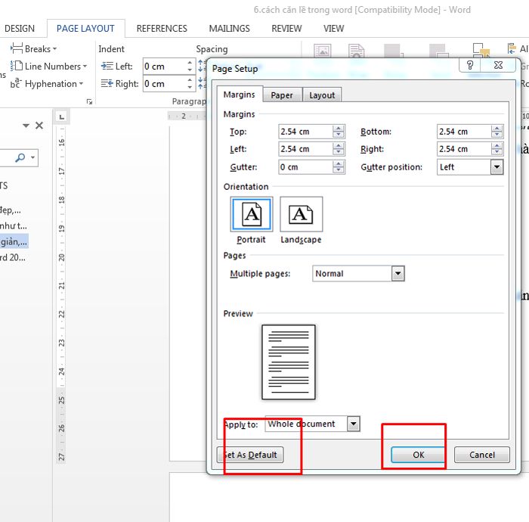529x522 pixels.
Task: Open the References ribbon tab
Action: pos(162,29)
